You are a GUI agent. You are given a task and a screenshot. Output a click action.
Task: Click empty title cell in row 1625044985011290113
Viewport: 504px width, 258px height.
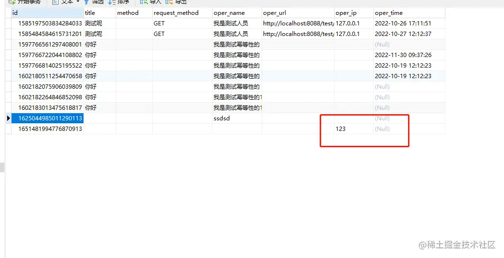pyautogui.click(x=100, y=118)
